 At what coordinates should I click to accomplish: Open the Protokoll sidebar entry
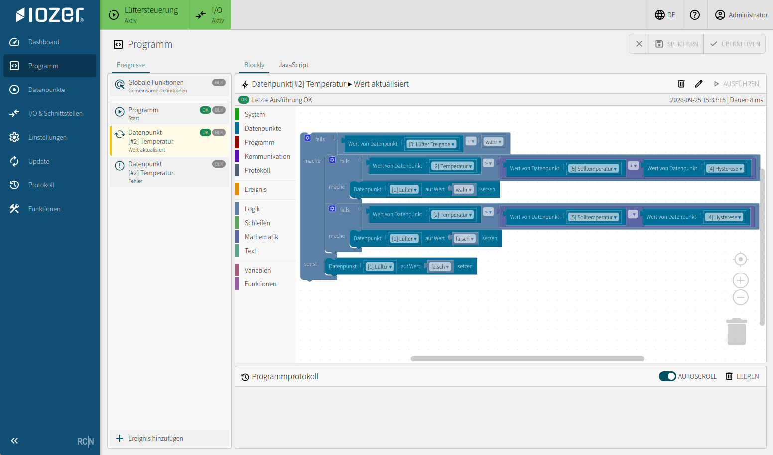click(50, 185)
